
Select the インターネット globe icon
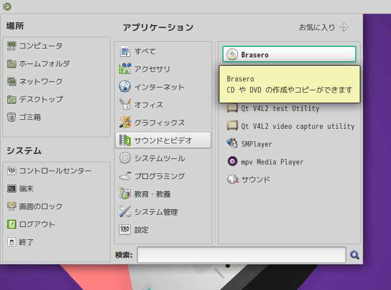click(125, 86)
